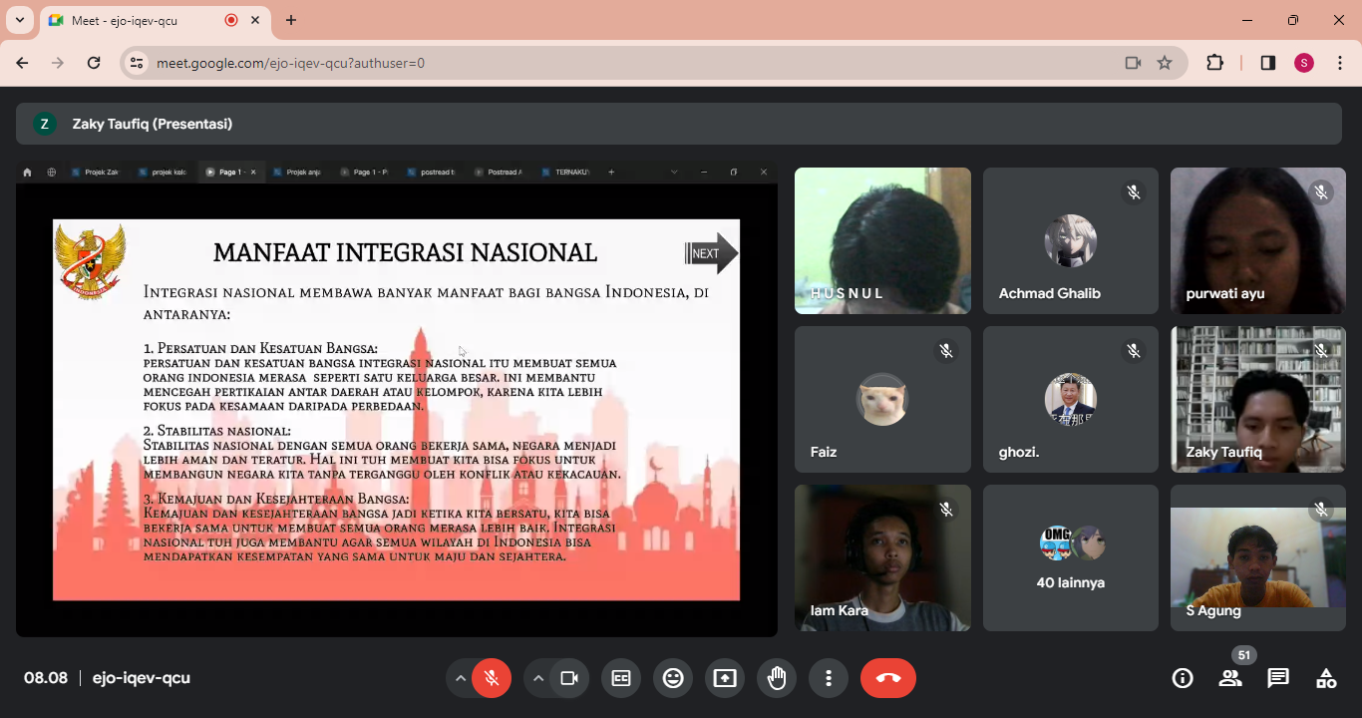This screenshot has width=1362, height=718.
Task: Click the present screen icon
Action: click(725, 678)
